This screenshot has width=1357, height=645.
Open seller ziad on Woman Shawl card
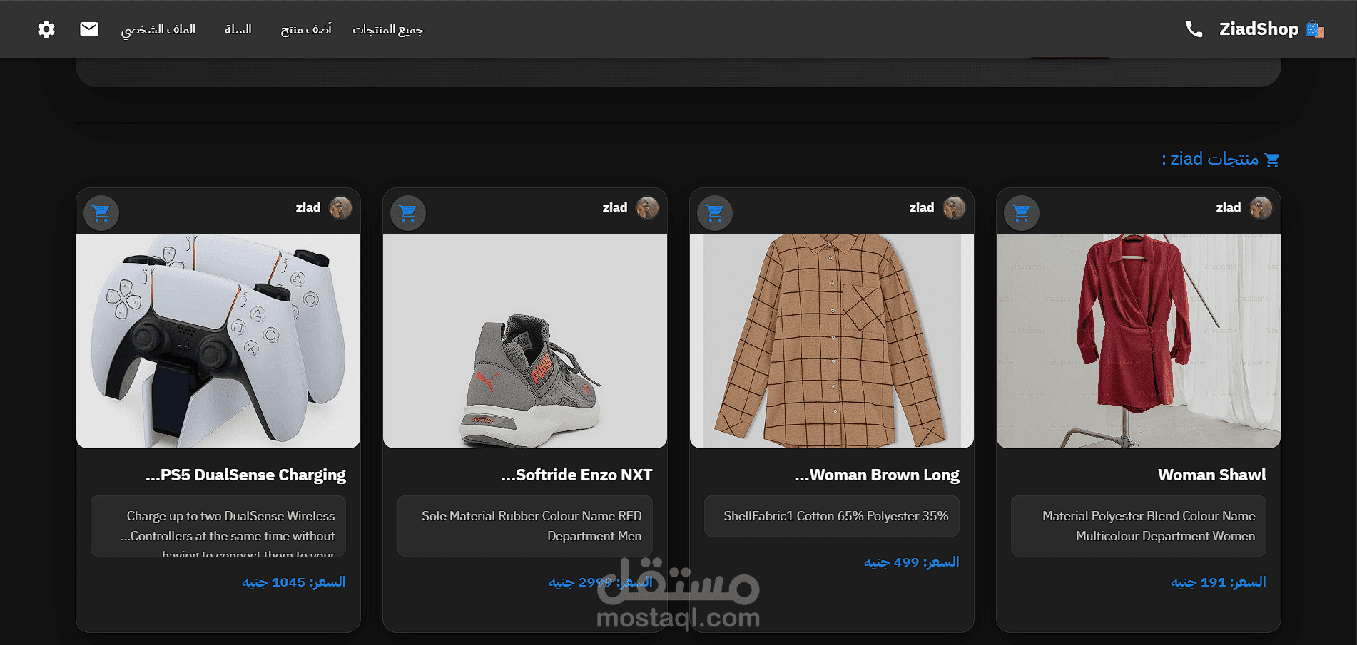(x=1229, y=207)
